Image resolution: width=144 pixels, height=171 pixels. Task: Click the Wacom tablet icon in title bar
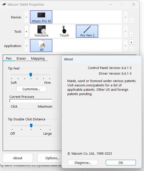click(x=4, y=4)
